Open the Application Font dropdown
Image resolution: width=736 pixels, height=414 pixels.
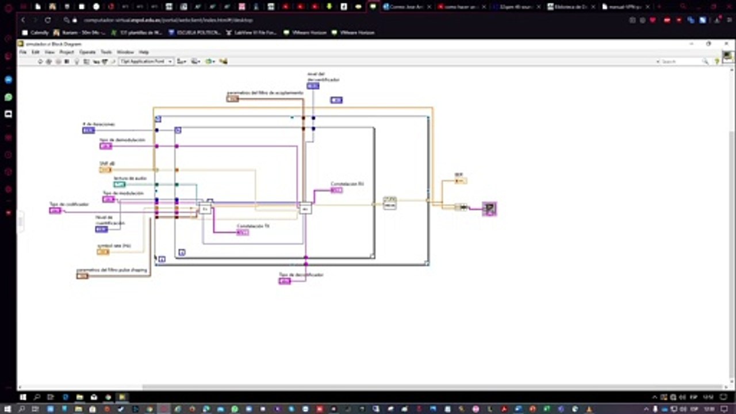coord(146,62)
